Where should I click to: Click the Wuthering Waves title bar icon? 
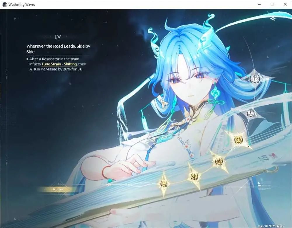click(x=5, y=4)
